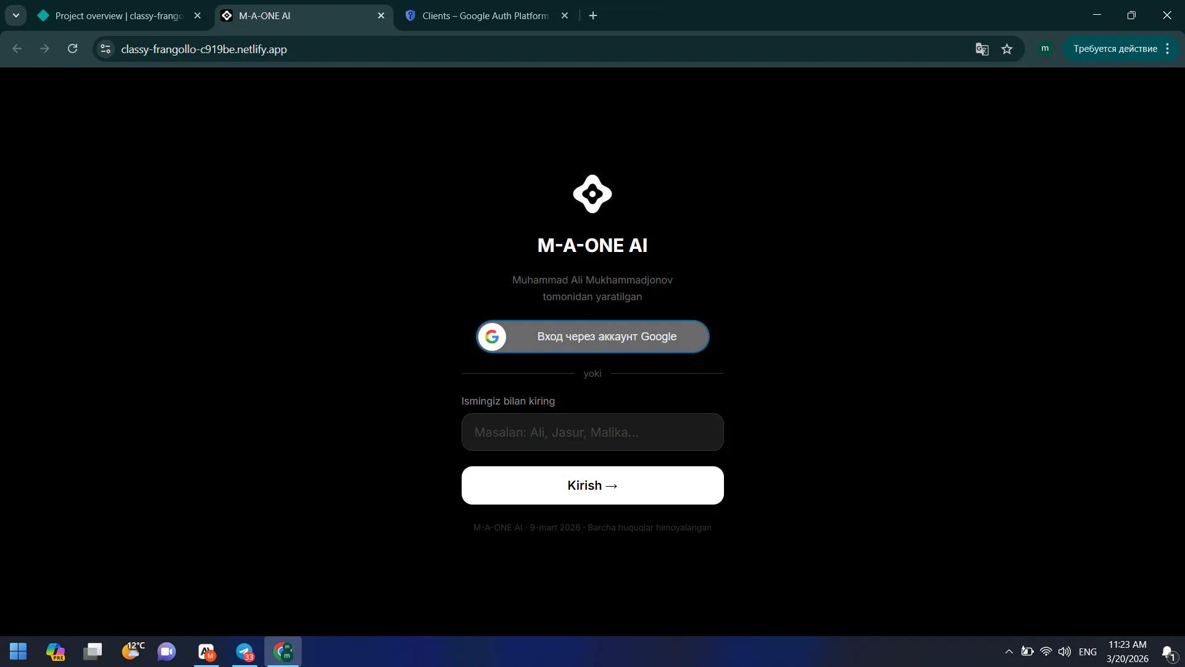Close the Clients Google Auth tab
The image size is (1185, 667).
tap(564, 16)
